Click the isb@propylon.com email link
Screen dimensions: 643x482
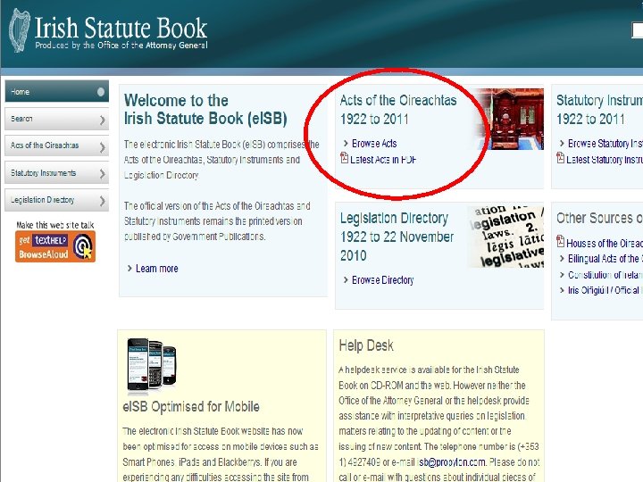(x=452, y=462)
